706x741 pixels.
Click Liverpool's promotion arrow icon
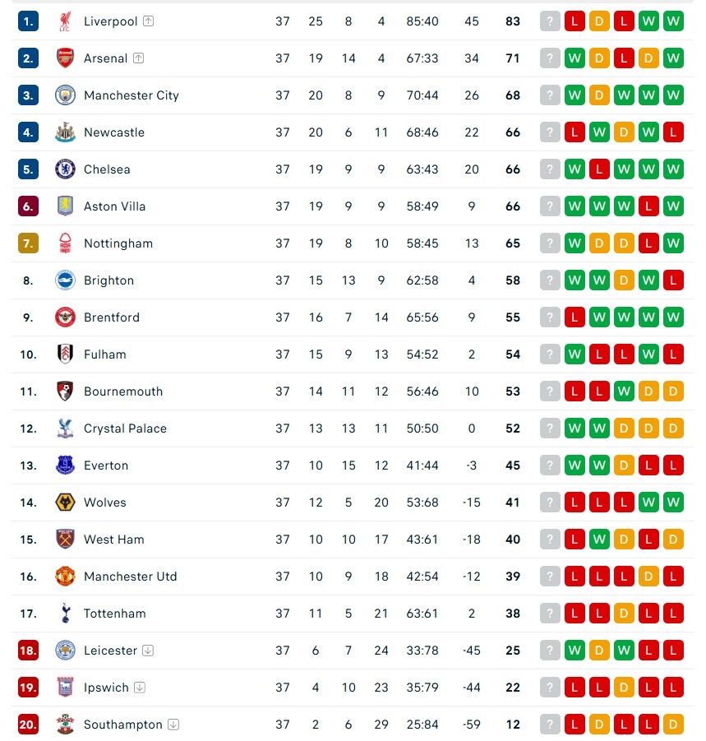(148, 21)
